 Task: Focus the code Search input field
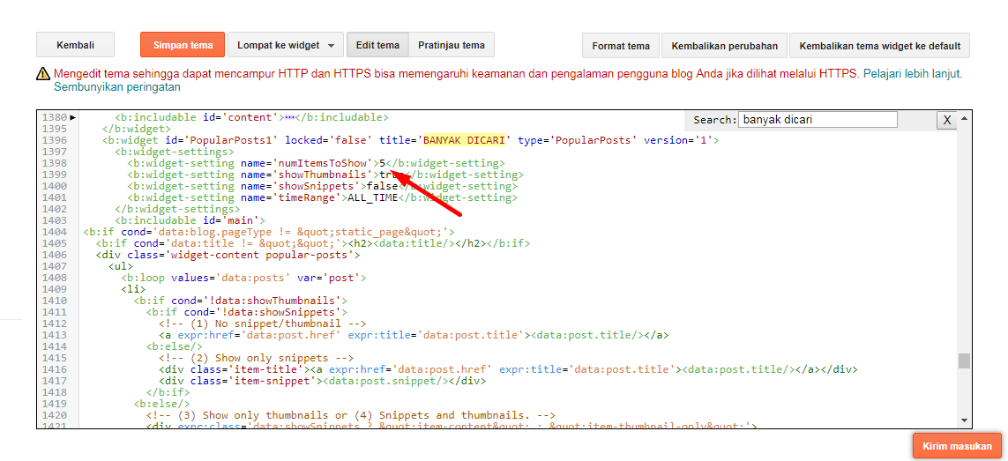[x=818, y=120]
